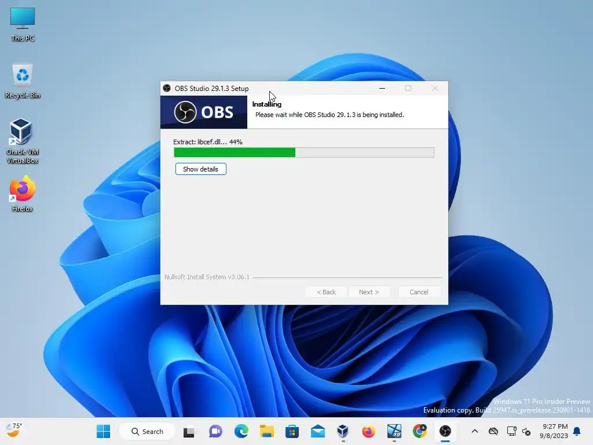Minimize the OBS Studio Setup window
593x445 pixels.
pyautogui.click(x=382, y=88)
